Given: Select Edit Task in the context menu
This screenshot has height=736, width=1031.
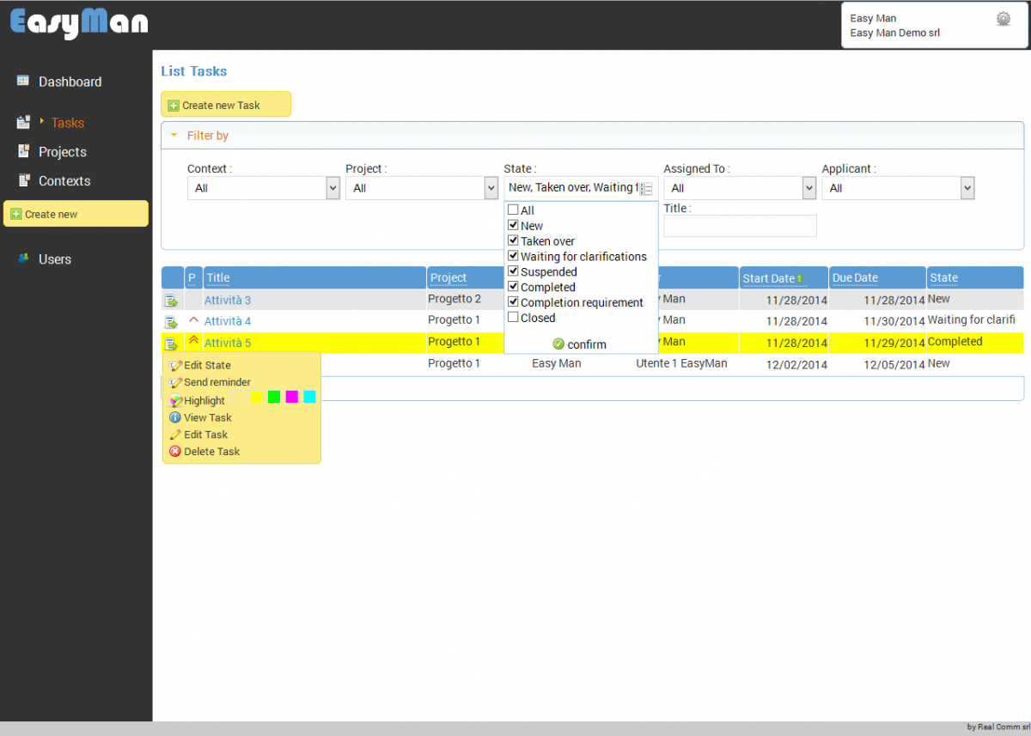Looking at the screenshot, I should [x=198, y=435].
